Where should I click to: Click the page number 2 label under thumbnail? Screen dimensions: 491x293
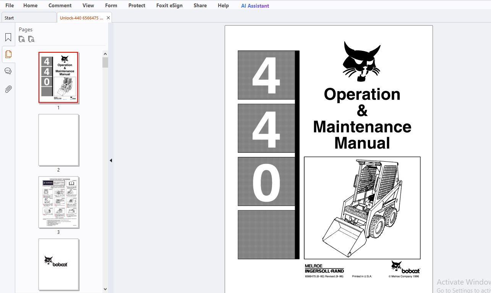58,170
